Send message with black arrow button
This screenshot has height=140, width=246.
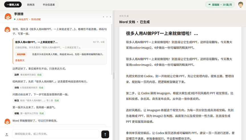[x=105, y=134]
